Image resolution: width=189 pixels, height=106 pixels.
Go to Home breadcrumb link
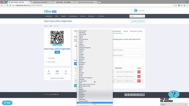coord(46,26)
